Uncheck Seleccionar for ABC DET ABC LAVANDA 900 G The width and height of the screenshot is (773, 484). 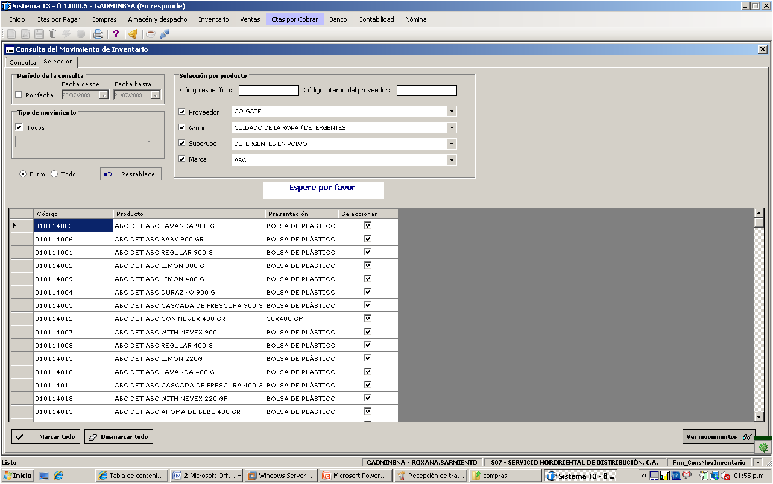point(368,225)
